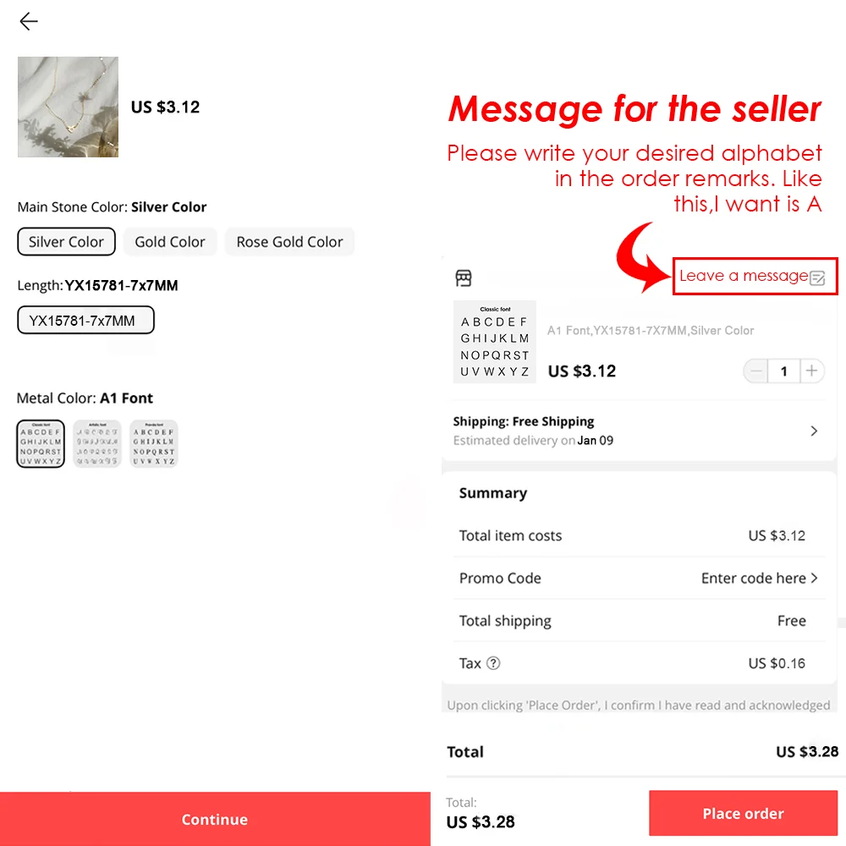Select the Silver Color option
Viewport: 846px width, 846px height.
66,242
